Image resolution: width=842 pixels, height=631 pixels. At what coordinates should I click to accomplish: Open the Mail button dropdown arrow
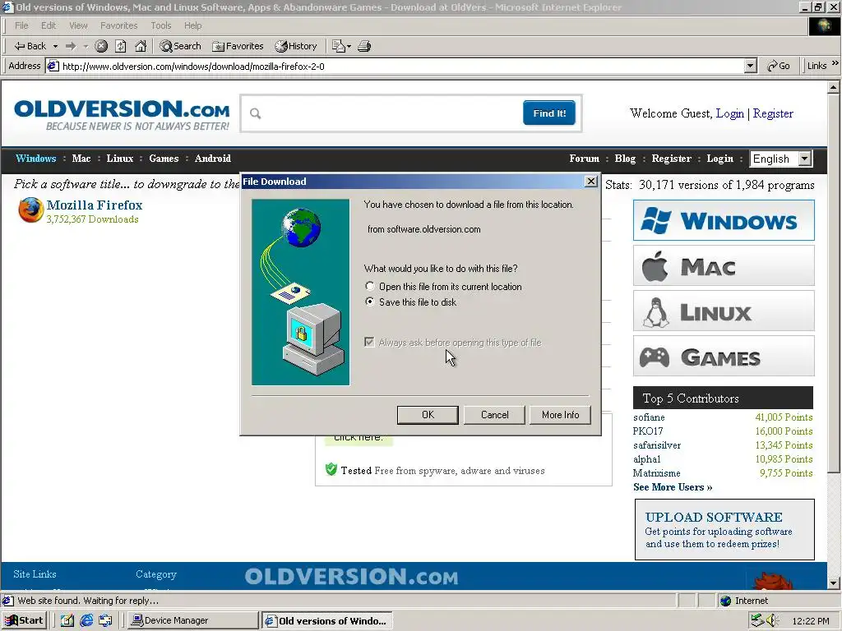coord(349,46)
